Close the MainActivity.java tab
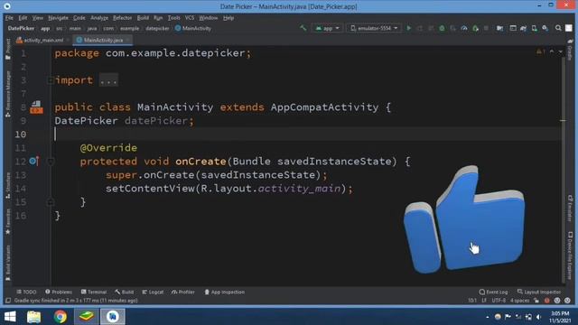 pos(127,40)
